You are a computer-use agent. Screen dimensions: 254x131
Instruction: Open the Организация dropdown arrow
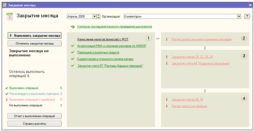[239, 17]
